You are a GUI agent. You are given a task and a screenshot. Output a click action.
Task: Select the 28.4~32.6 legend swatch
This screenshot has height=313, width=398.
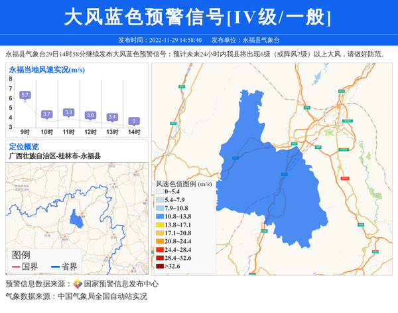pos(160,258)
